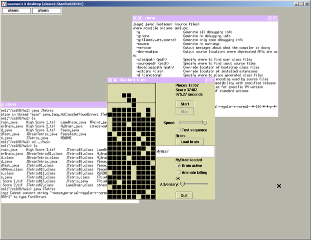This screenshot has height=240, width=311.
Task: Click LameBrain.class in the left xterm
Action: click(x=79, y=185)
